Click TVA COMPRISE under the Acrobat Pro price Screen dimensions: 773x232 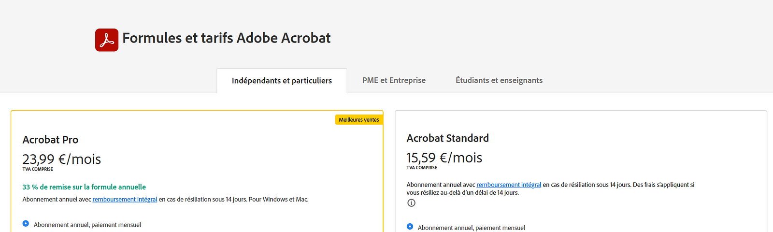click(x=38, y=169)
